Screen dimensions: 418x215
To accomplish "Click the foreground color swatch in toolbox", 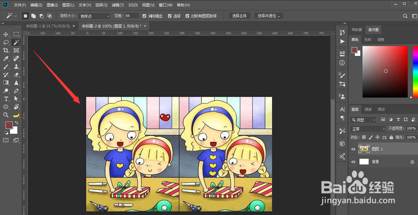I will click(x=9, y=125).
